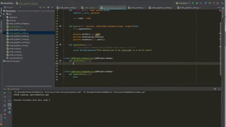Click the red error indicator at the editor's top right

click(220, 11)
